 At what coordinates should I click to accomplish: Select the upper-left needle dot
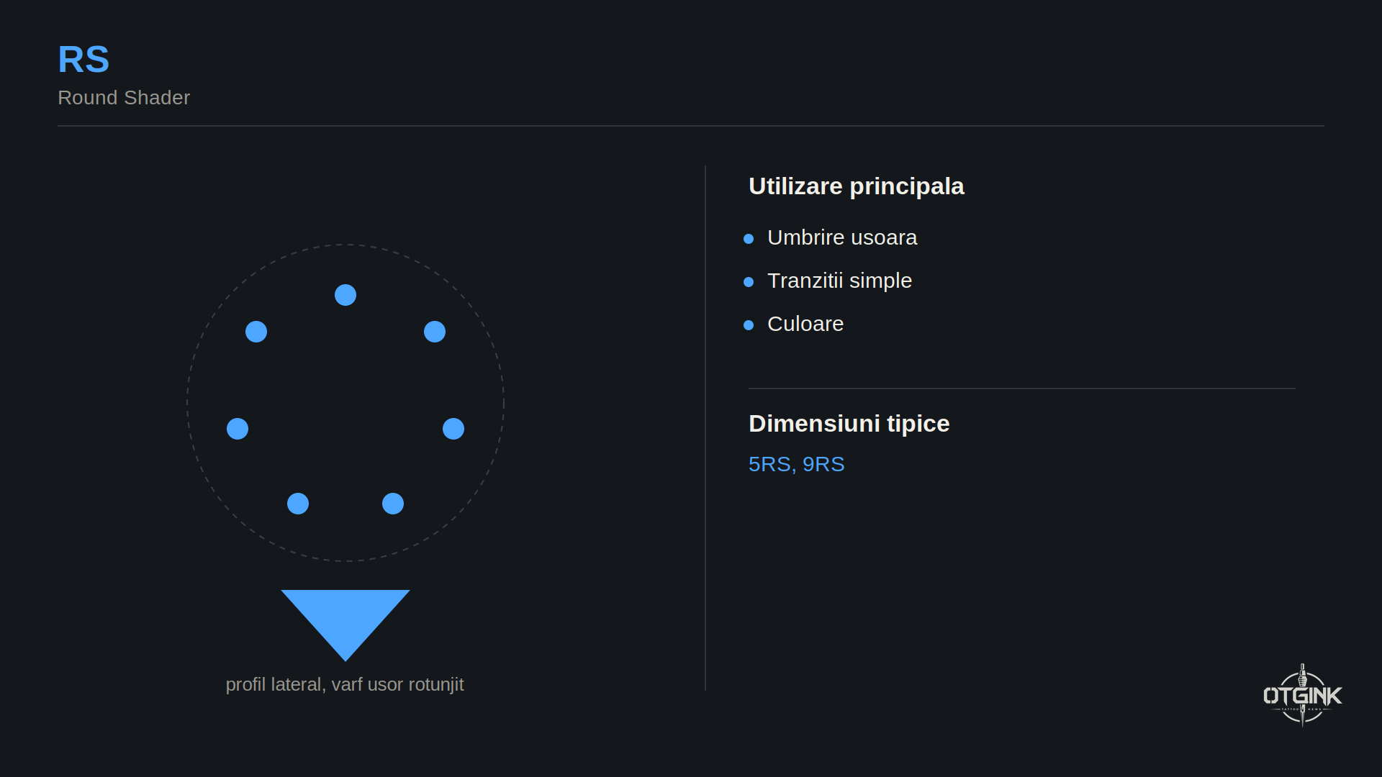coord(256,332)
